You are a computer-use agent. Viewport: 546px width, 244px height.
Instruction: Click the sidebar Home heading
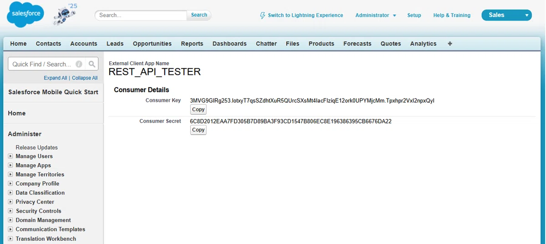(x=17, y=113)
